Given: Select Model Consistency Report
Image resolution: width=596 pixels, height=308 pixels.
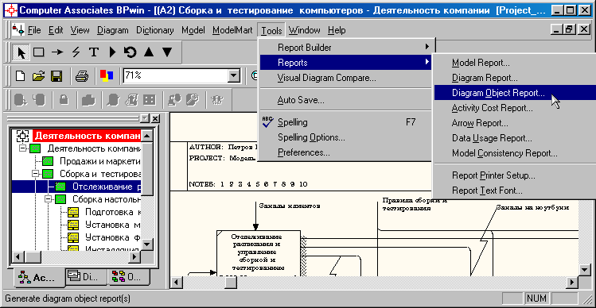Looking at the screenshot, I should [x=514, y=153].
